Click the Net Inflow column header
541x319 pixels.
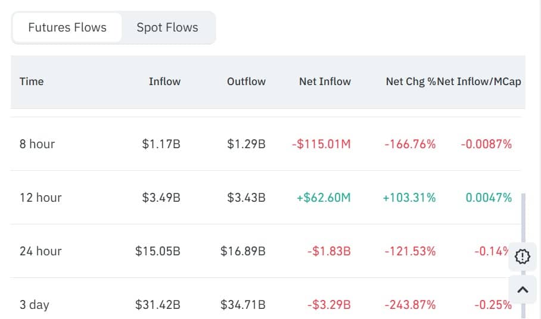tap(325, 82)
